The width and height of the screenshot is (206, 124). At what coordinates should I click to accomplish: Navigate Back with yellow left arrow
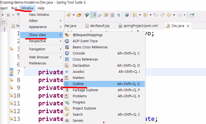[x=169, y=15]
